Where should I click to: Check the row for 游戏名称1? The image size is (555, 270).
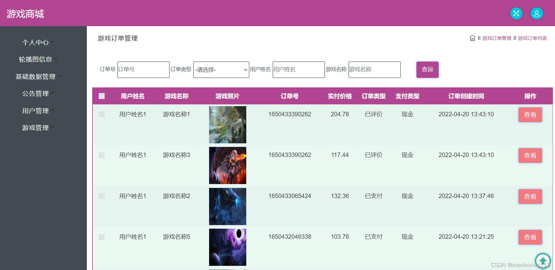click(102, 114)
